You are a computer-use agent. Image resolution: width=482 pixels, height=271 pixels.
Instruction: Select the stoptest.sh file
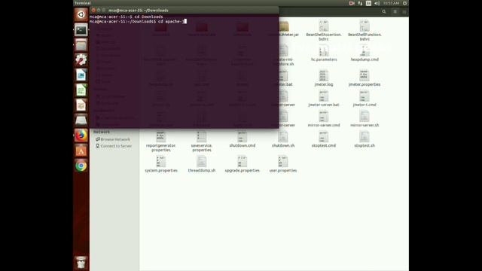[x=365, y=139]
